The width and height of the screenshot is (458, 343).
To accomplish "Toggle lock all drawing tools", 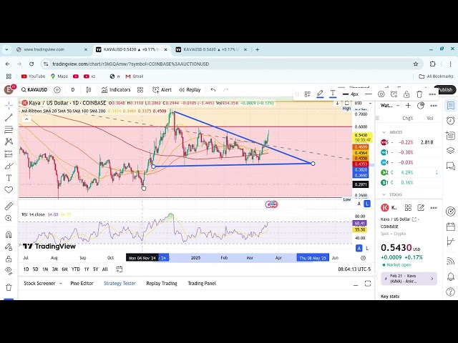I will coord(9,259).
